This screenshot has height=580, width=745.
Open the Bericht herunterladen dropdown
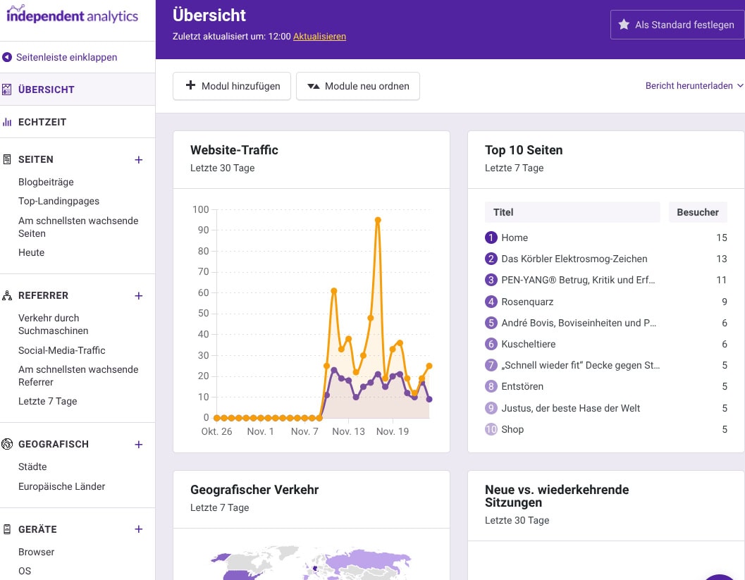(x=694, y=86)
